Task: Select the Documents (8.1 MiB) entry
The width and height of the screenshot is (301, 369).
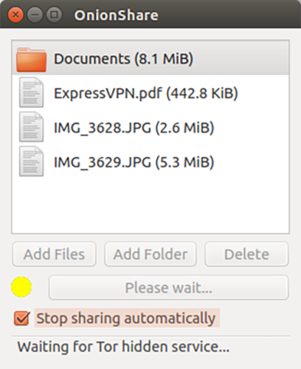Action: pos(150,58)
